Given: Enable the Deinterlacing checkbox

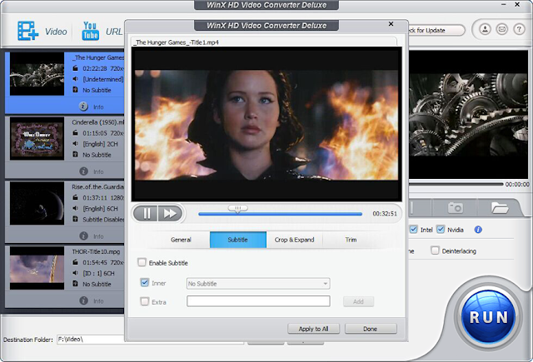Looking at the screenshot, I should [x=435, y=250].
